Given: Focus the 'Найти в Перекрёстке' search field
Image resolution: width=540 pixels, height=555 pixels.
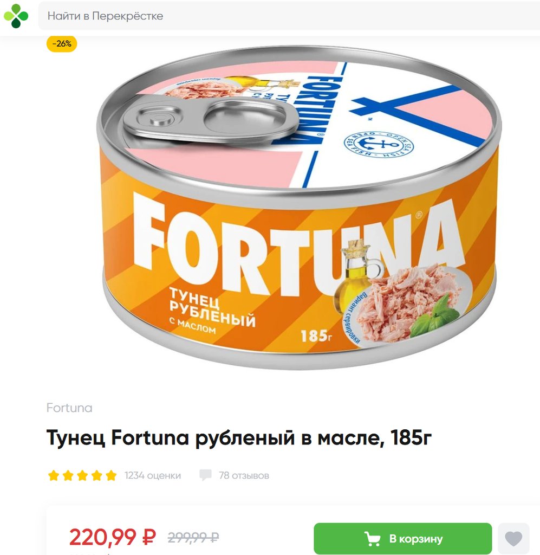Looking at the screenshot, I should (289, 16).
